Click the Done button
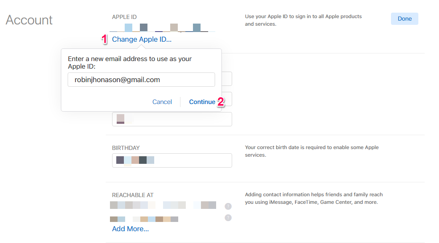Viewport: 439px width, 243px height. [404, 19]
